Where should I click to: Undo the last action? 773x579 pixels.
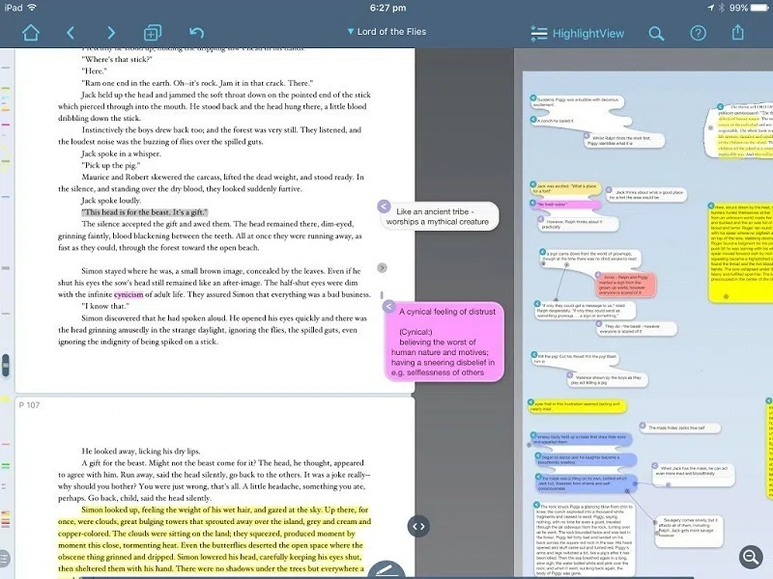[x=196, y=33]
